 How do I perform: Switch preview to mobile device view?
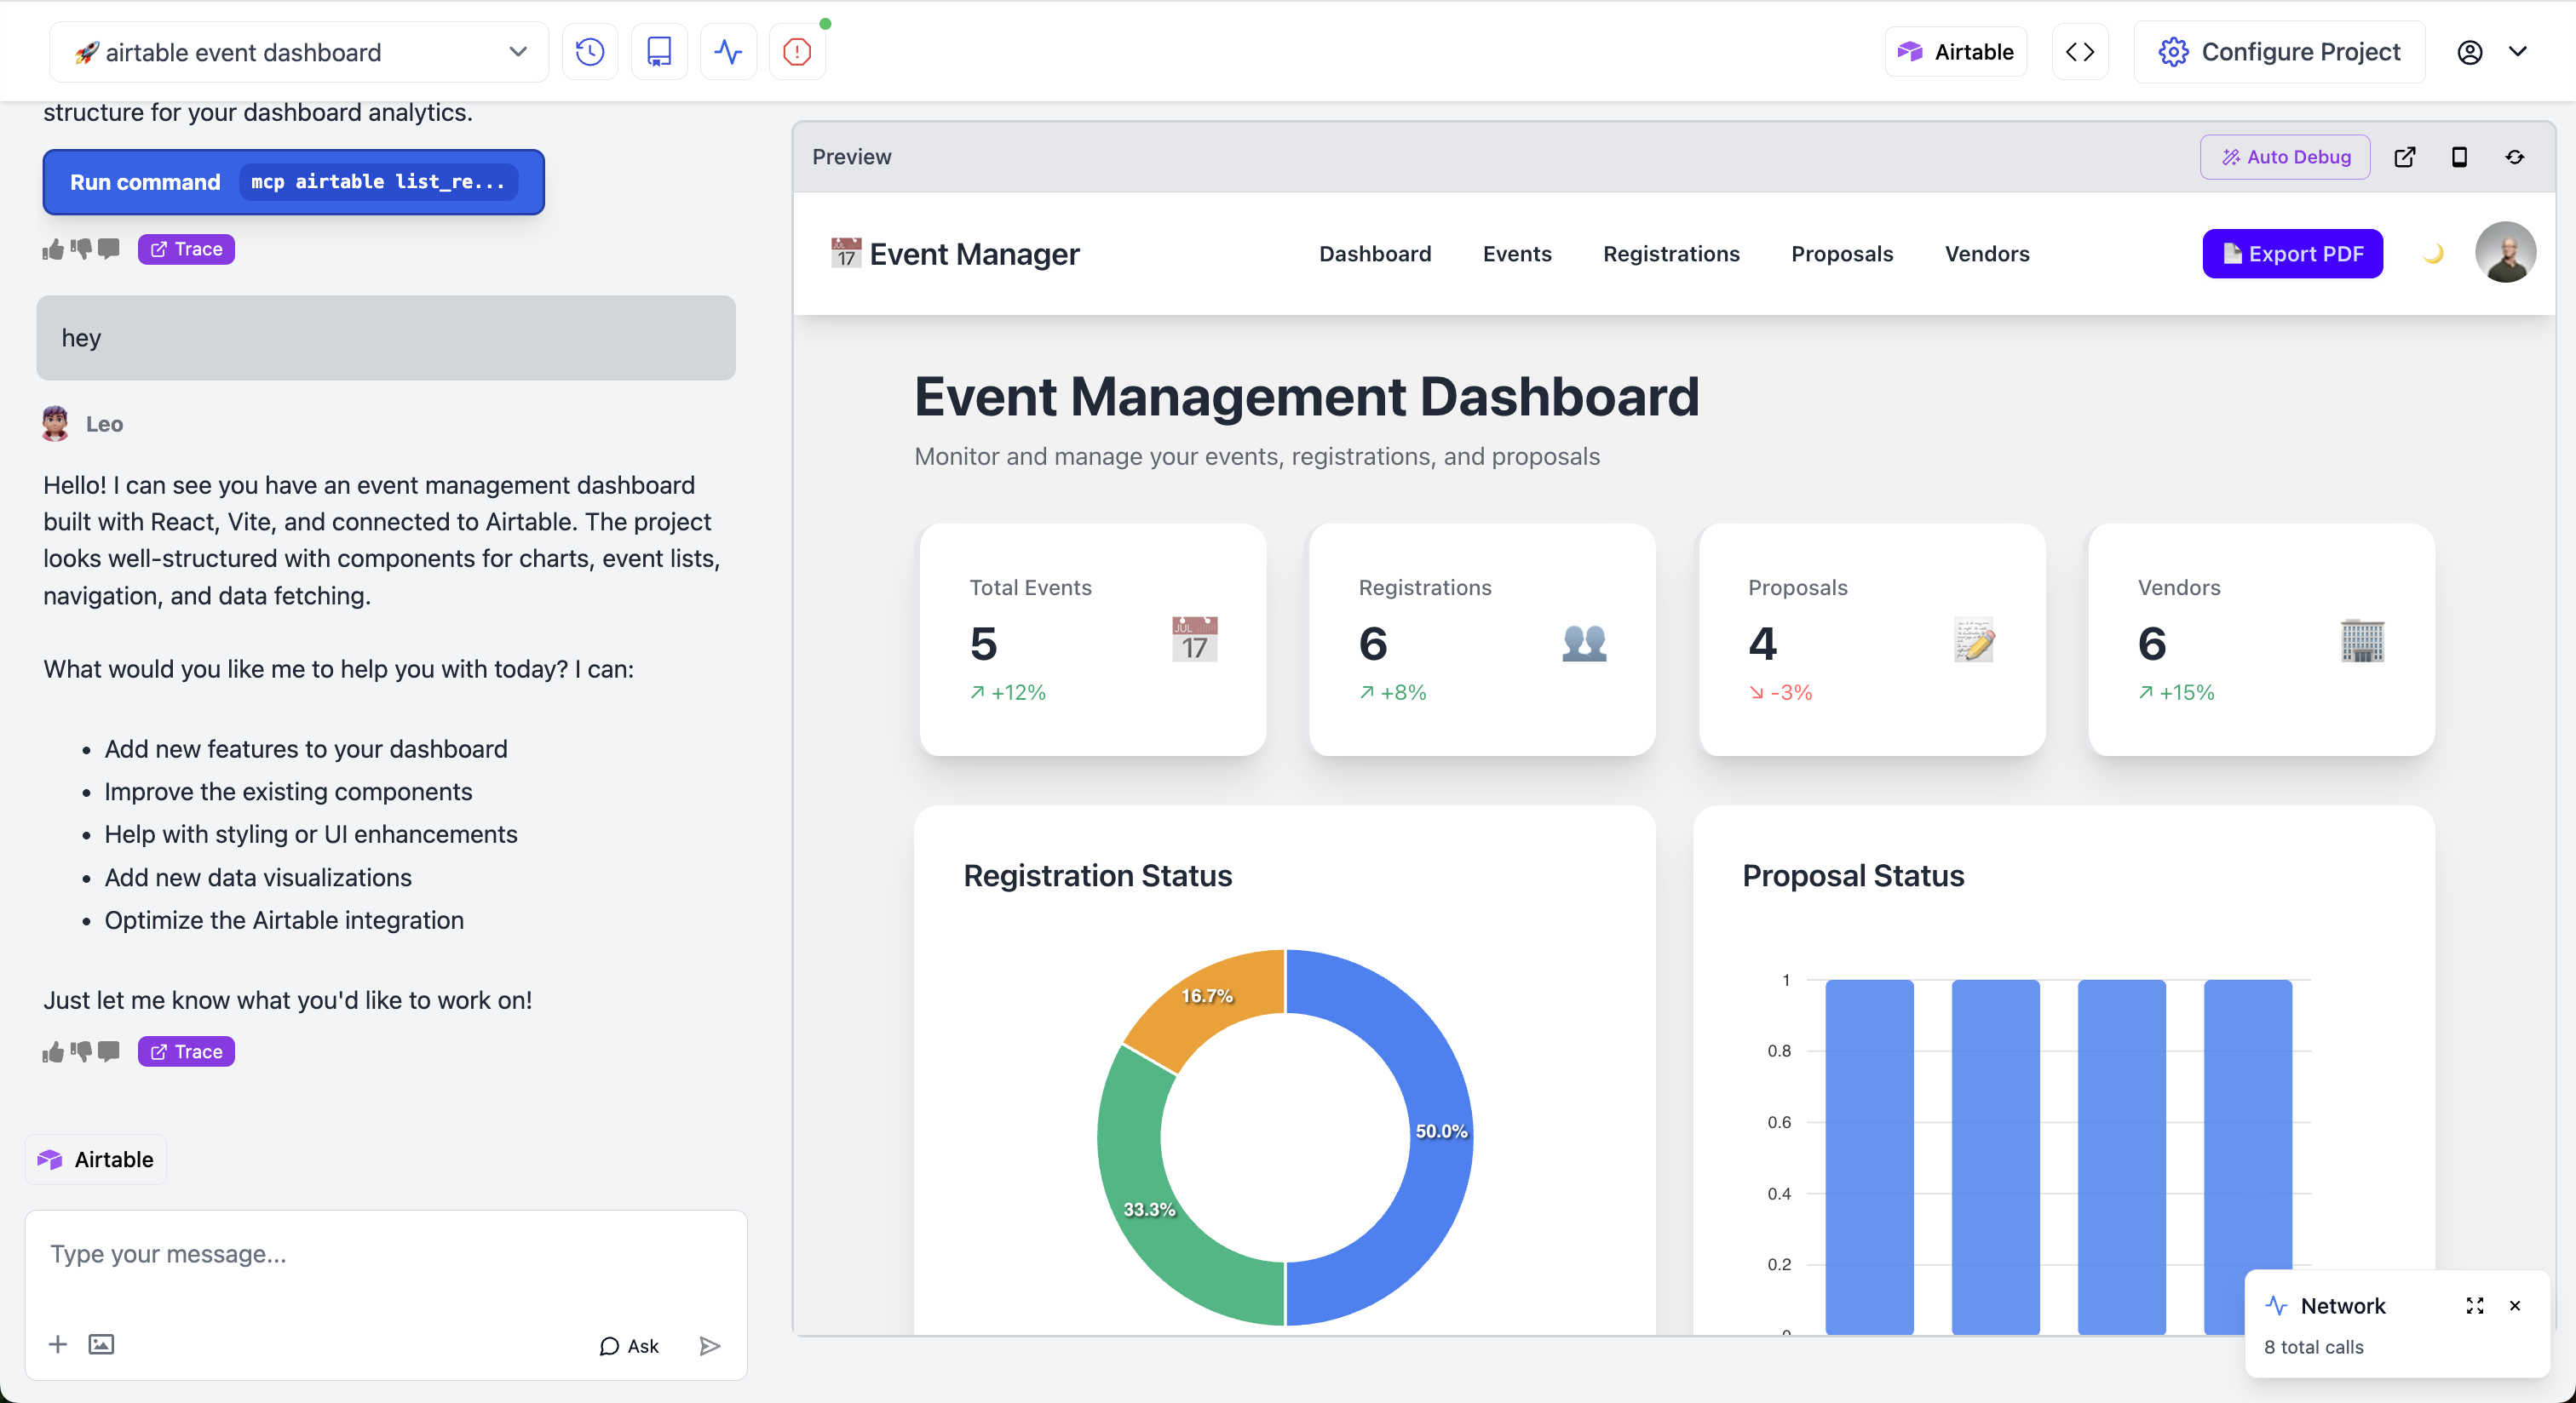[x=2459, y=157]
